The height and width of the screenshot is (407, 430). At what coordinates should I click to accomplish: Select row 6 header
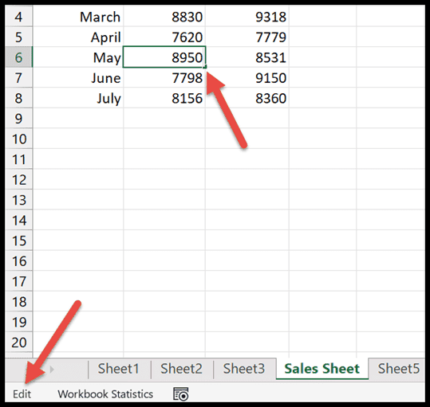tap(18, 57)
